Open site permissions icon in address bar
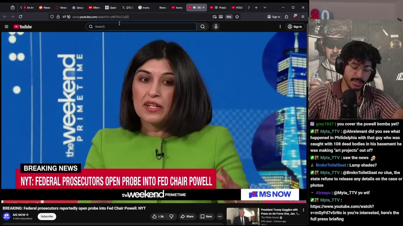The height and width of the screenshot is (226, 403). (x=64, y=17)
